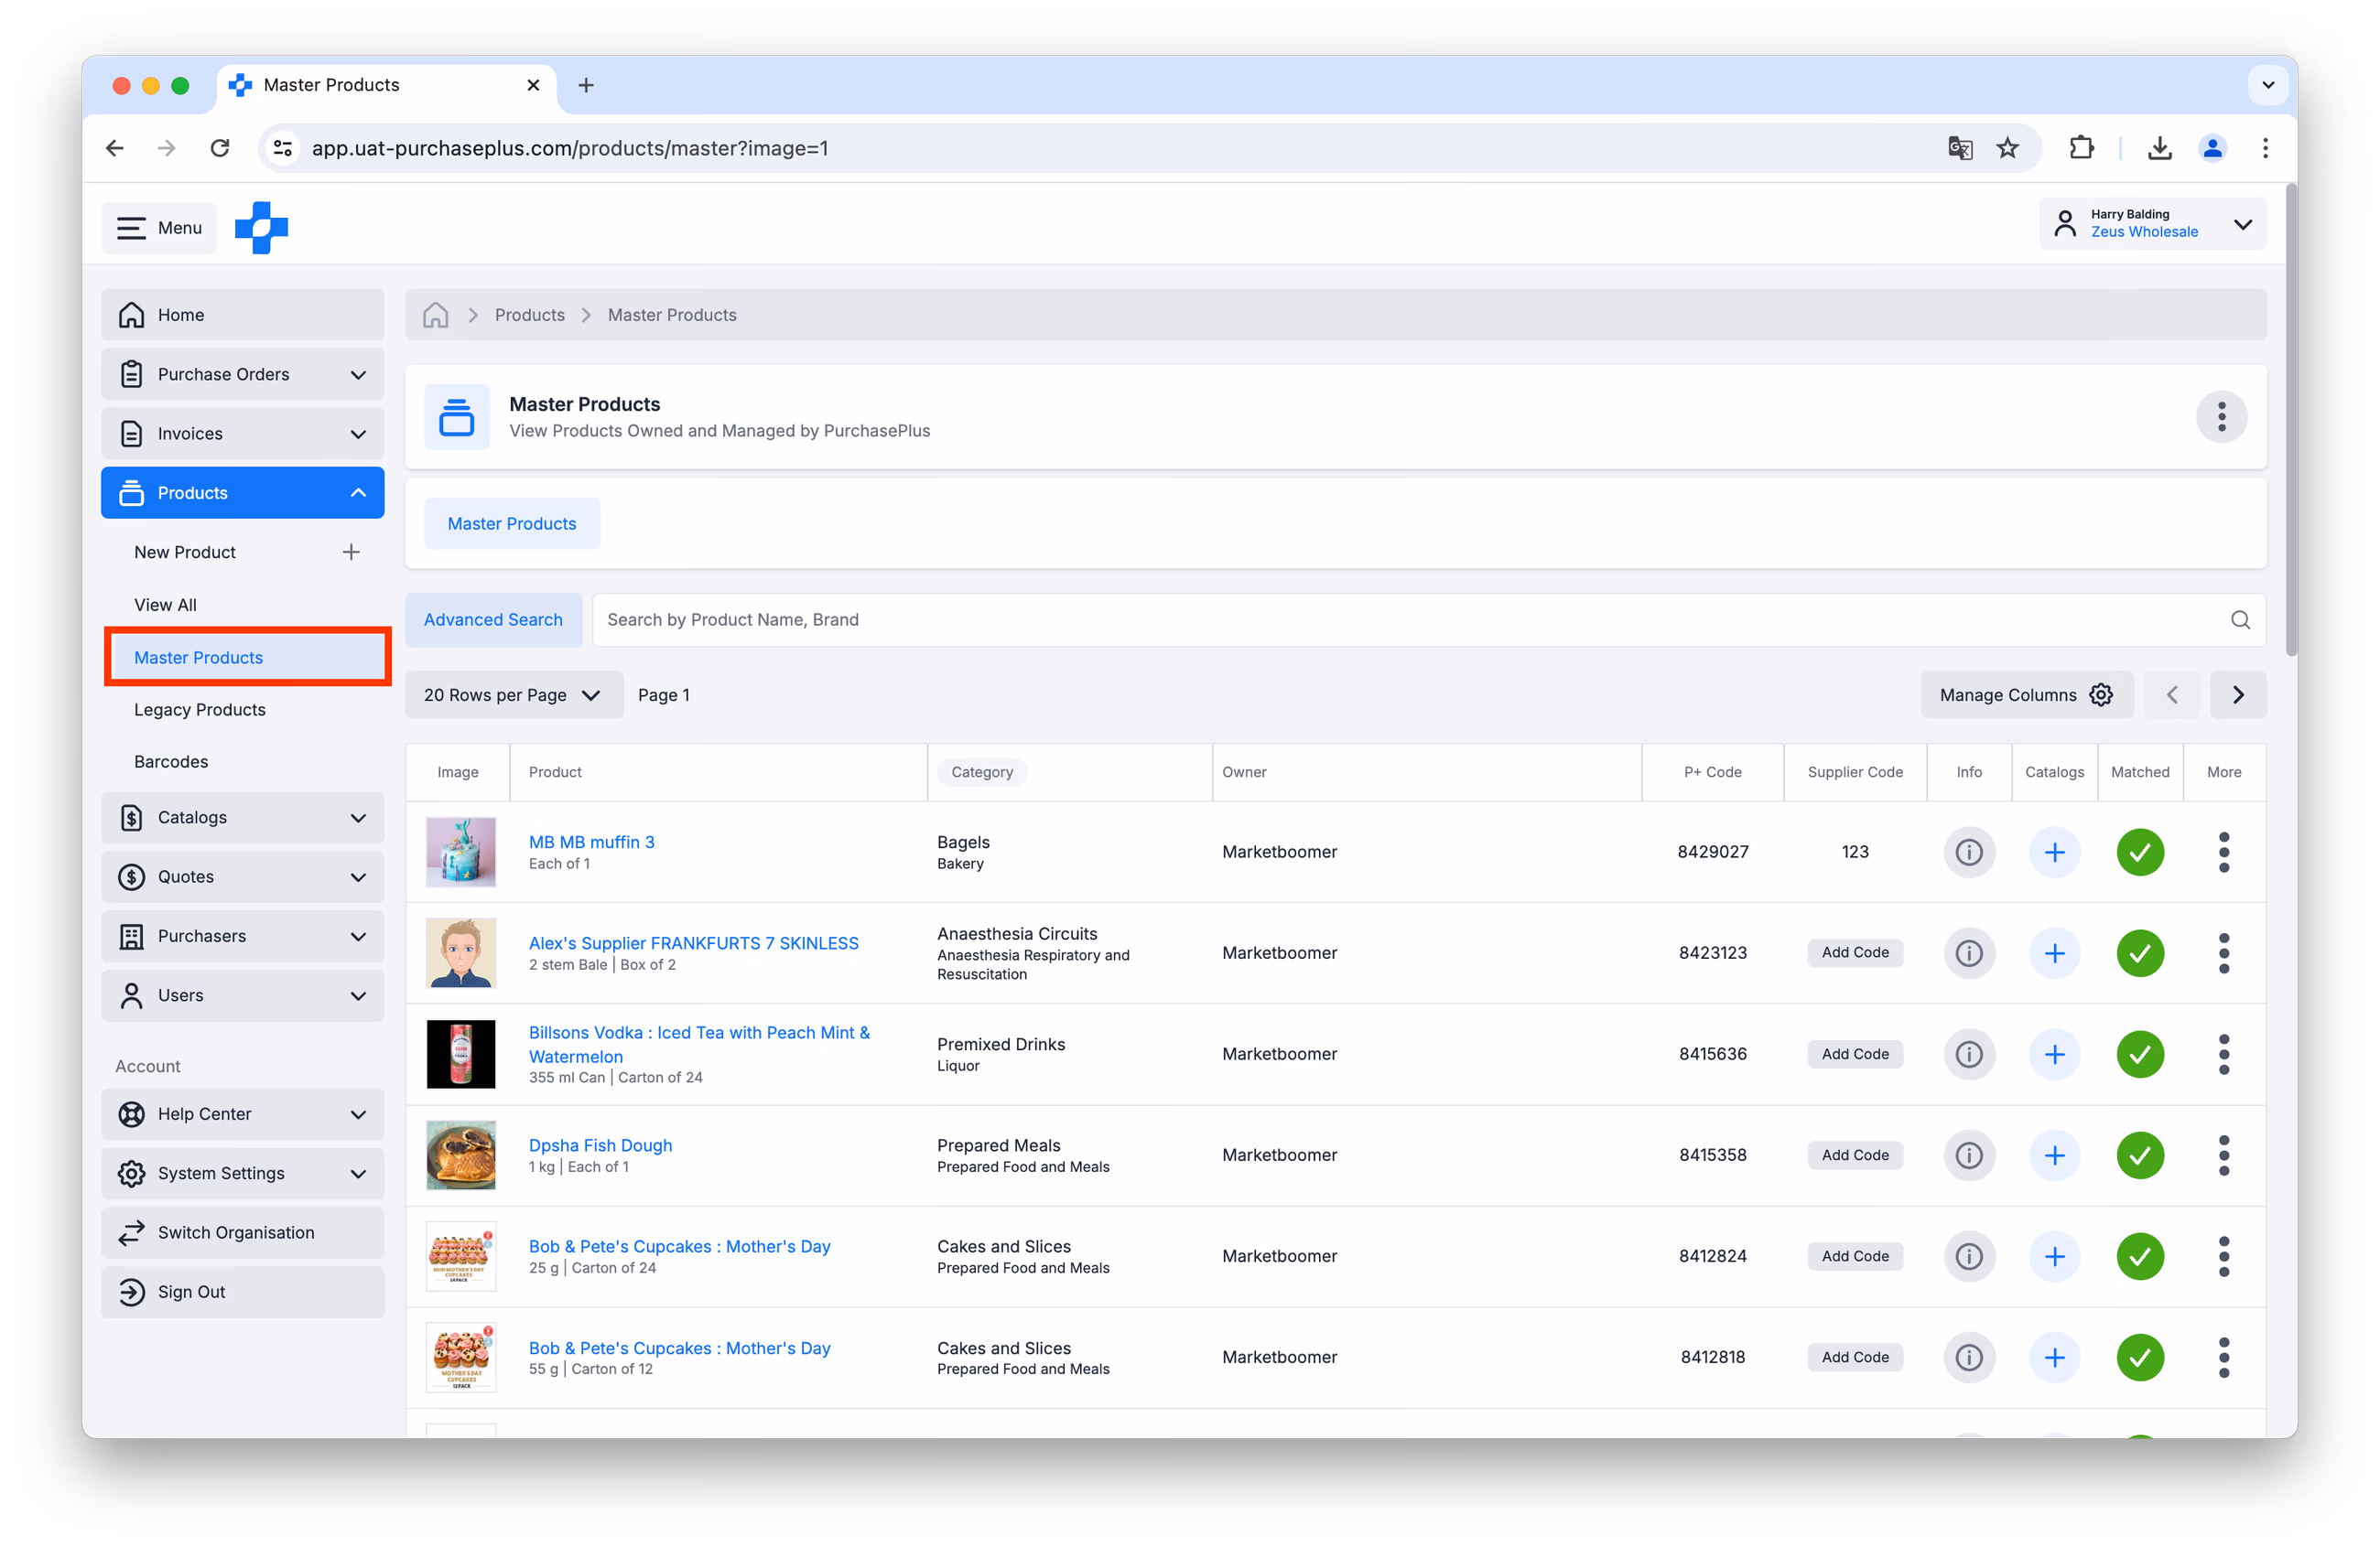2380x1547 pixels.
Task: Collapse the Products menu
Action: 242,493
